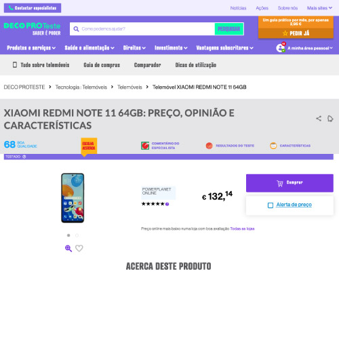
Task: Open the personal area user avatar icon
Action: (281, 47)
